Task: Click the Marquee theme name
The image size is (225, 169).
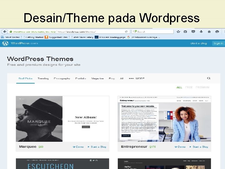Action: coord(28,146)
